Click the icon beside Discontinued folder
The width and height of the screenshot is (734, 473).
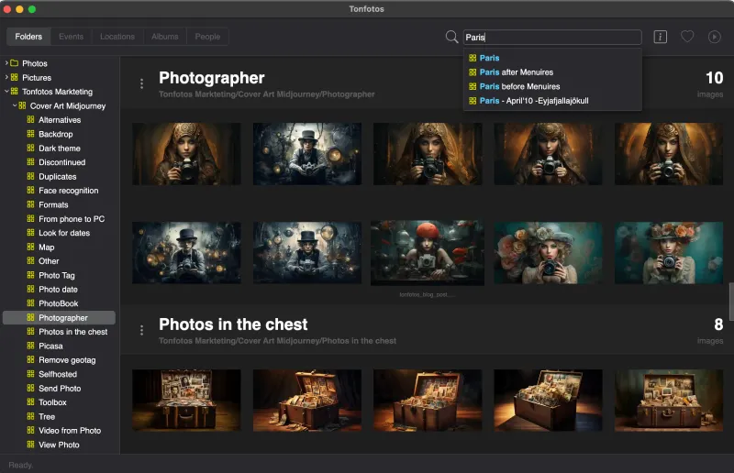point(30,162)
